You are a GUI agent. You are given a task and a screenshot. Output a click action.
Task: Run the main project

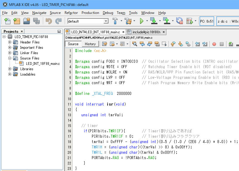pyautogui.click(x=142, y=21)
